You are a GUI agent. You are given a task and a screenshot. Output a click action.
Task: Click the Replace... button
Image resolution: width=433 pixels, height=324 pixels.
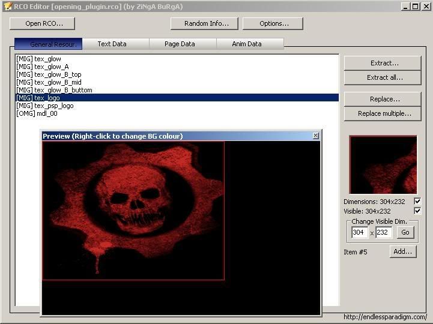(383, 99)
